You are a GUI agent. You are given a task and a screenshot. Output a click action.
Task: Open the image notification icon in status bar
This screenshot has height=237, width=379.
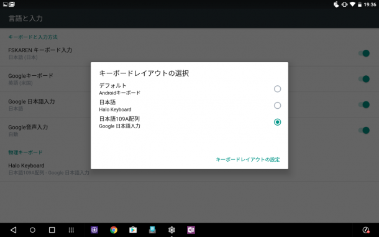5,4
